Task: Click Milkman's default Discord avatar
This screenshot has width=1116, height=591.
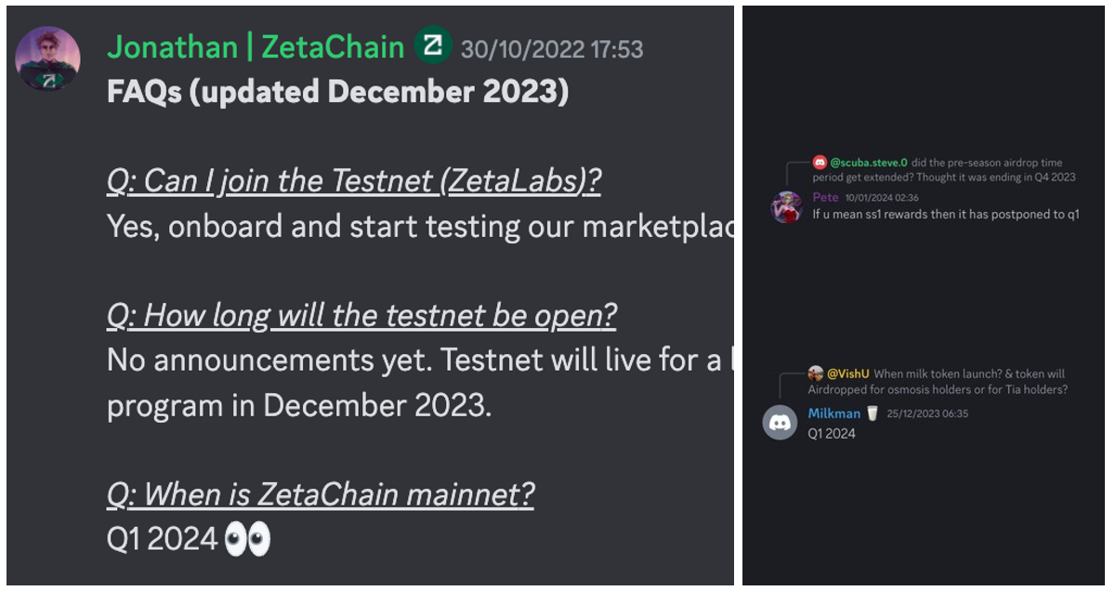Action: click(x=781, y=423)
